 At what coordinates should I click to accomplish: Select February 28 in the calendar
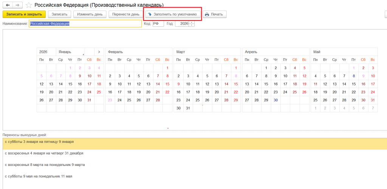pos(158,100)
